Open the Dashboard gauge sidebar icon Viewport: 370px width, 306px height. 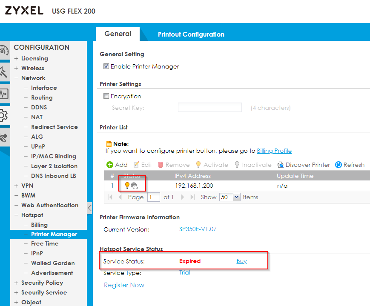(x=3, y=51)
